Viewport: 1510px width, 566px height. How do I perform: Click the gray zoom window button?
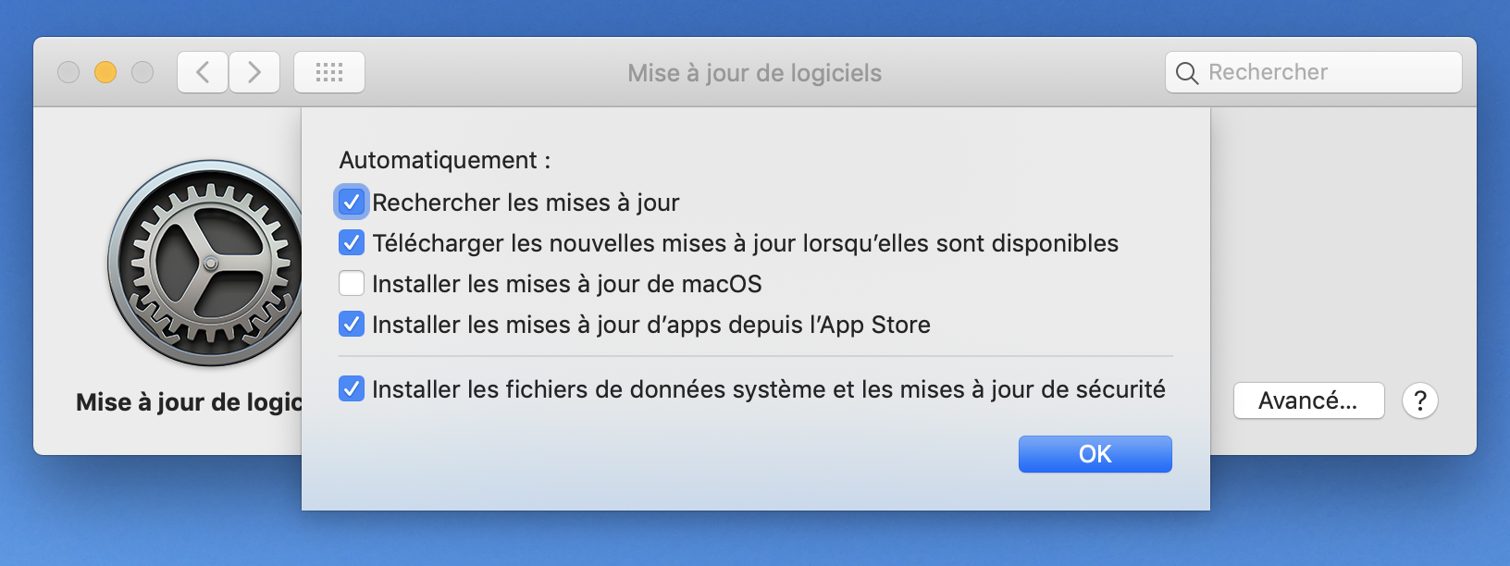(142, 72)
